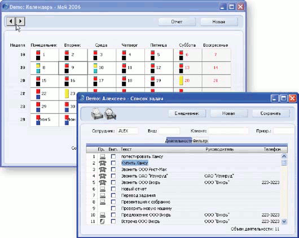299x238 pixels.
Task: Click the 'Клиент' input field
Action: [228, 131]
